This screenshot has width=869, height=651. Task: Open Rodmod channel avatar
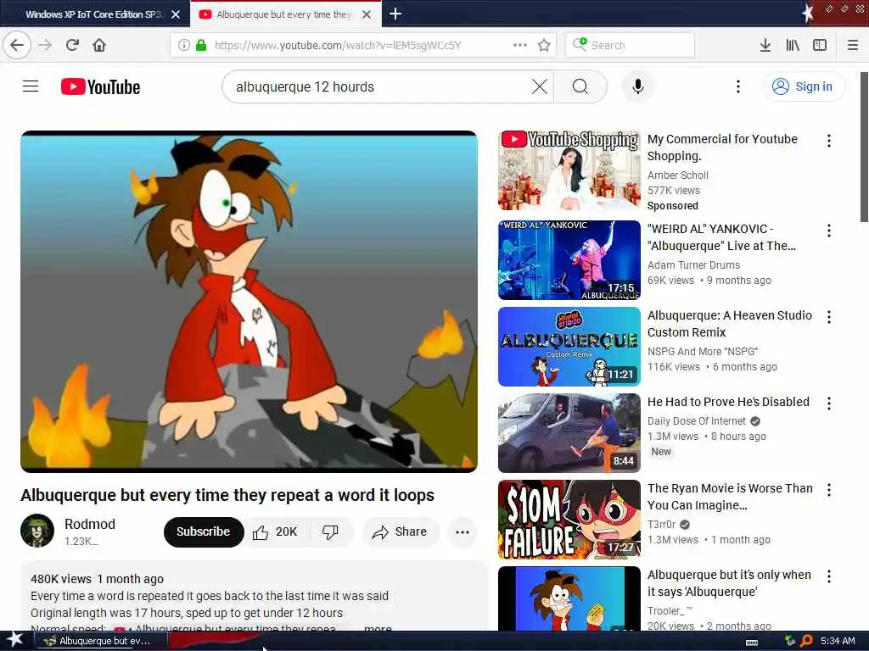37,531
